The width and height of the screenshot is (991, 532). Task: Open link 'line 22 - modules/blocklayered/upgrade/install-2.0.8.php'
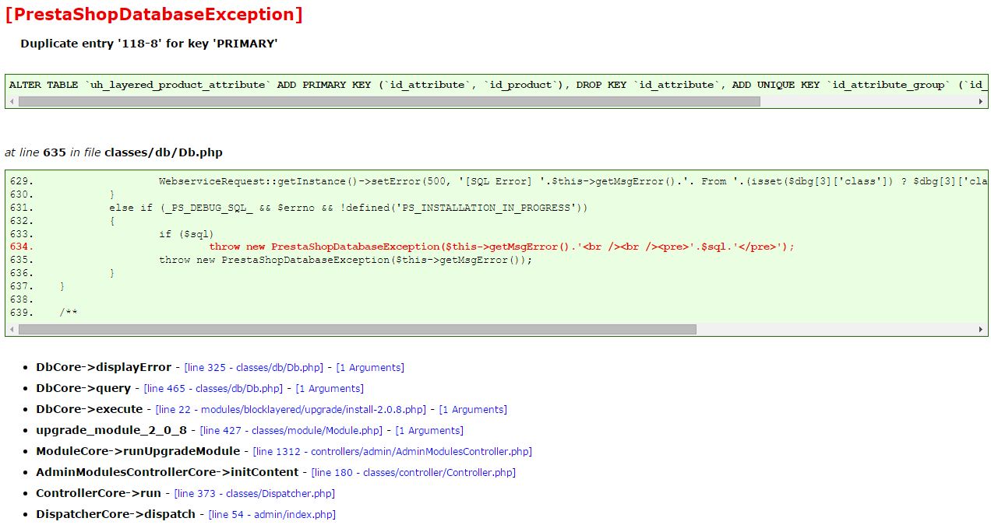[x=291, y=410]
